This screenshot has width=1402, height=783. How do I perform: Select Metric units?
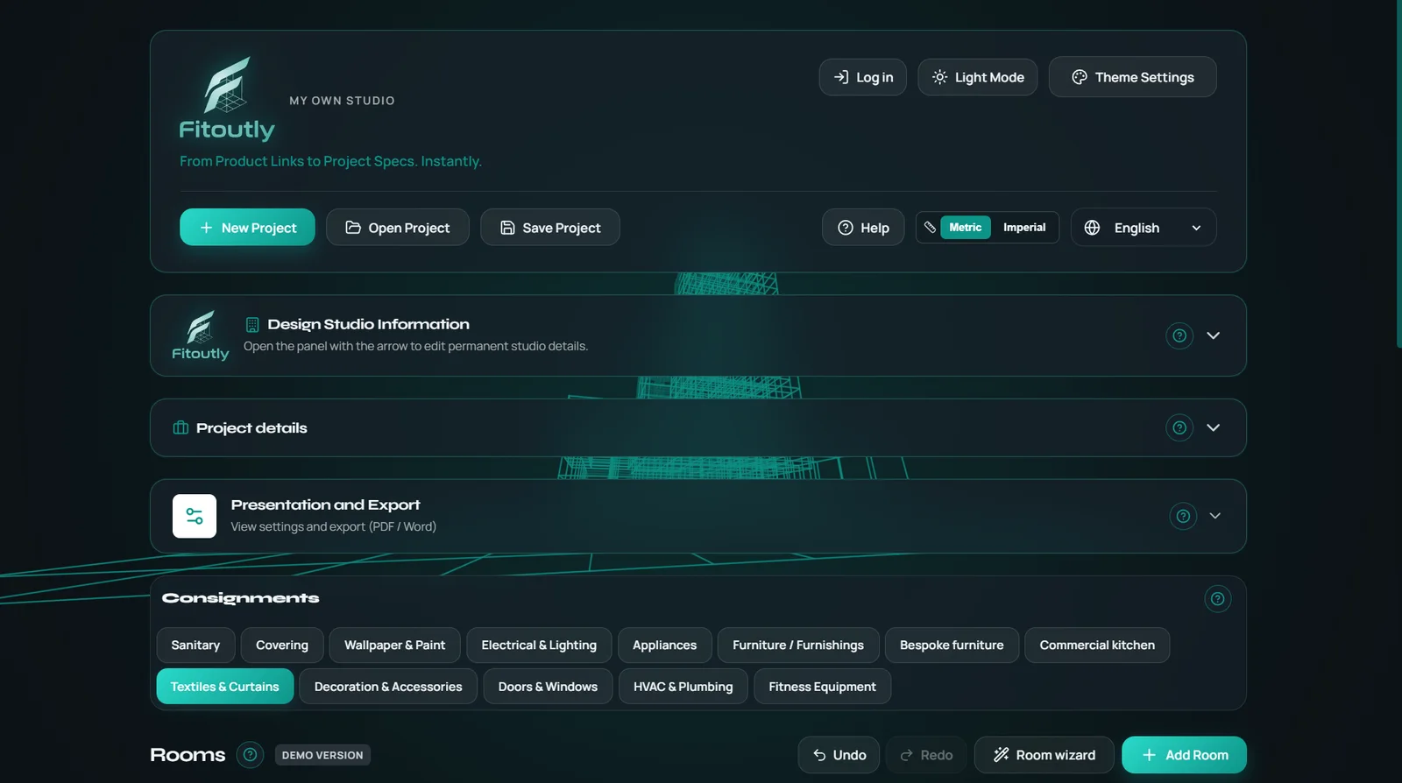966,228
